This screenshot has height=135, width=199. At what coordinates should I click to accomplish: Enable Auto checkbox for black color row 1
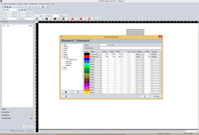pyautogui.click(x=128, y=54)
